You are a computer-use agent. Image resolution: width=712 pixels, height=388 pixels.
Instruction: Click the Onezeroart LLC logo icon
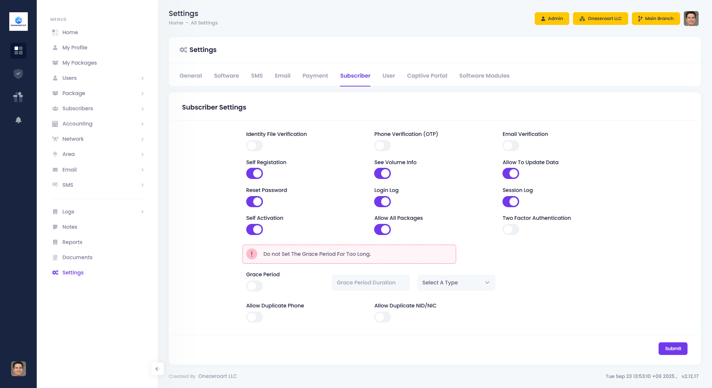(x=18, y=21)
